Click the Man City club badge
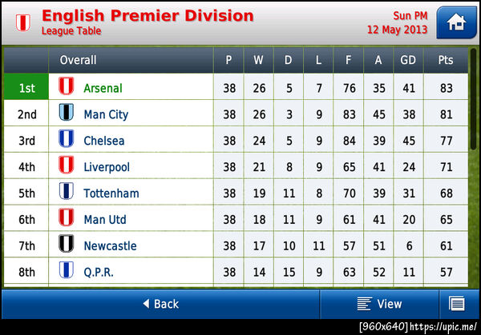The image size is (481, 335). coord(66,114)
